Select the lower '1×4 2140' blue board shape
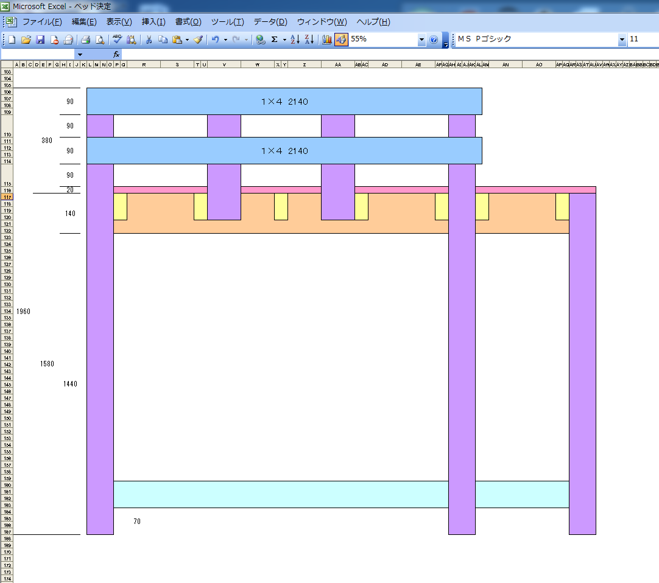The width and height of the screenshot is (659, 583). pos(284,150)
